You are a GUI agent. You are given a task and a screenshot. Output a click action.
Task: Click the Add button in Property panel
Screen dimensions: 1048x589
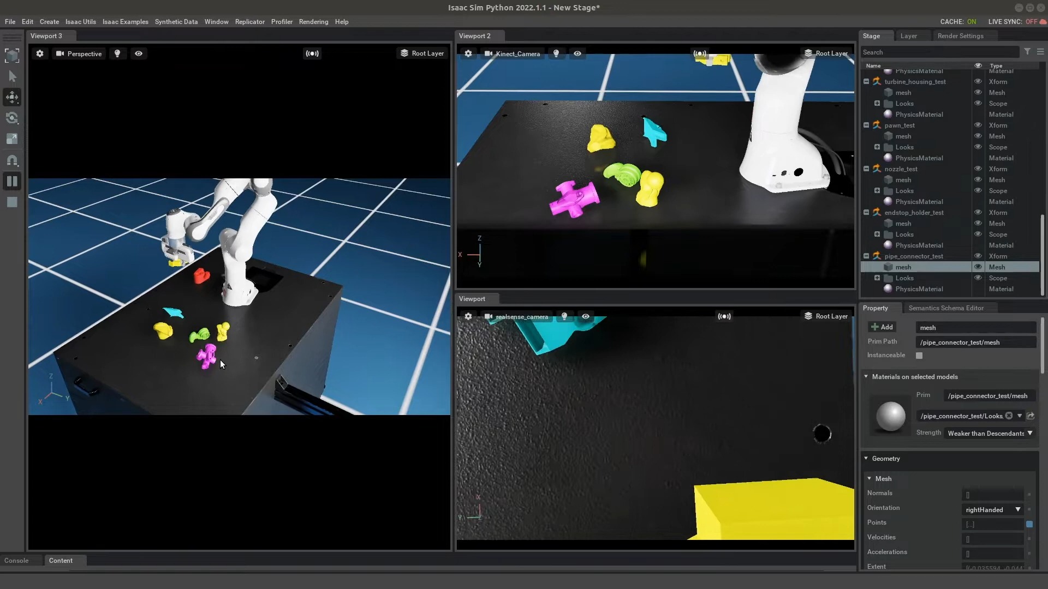click(x=882, y=327)
